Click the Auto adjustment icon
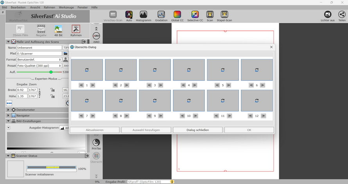 (x=129, y=15)
